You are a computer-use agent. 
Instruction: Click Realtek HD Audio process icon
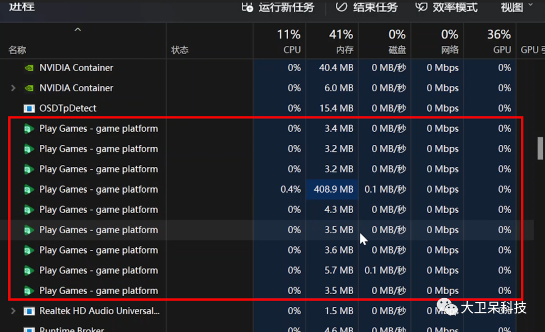click(29, 311)
